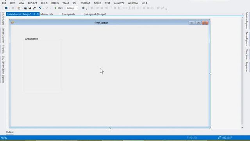
Task: Click the Align Centers layout icon
Action: pos(102,8)
